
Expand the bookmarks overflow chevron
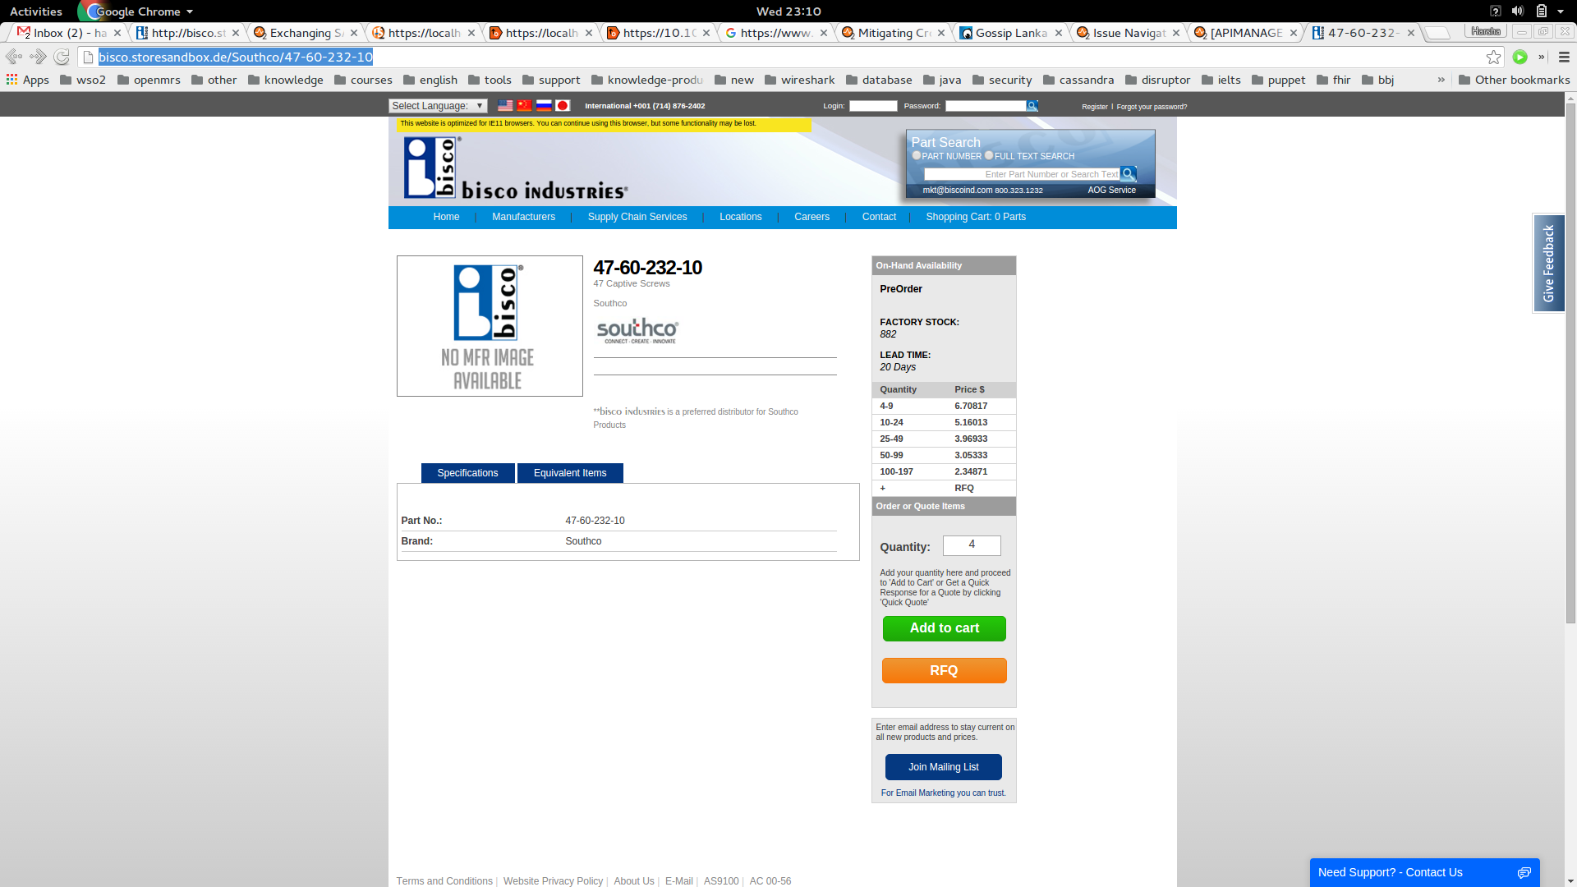[1441, 80]
